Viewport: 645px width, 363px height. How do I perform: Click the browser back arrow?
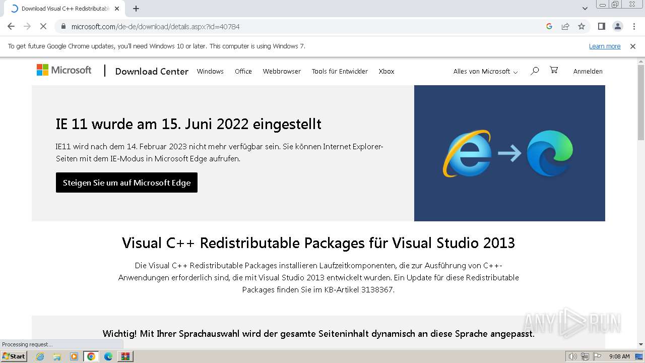pos(11,26)
